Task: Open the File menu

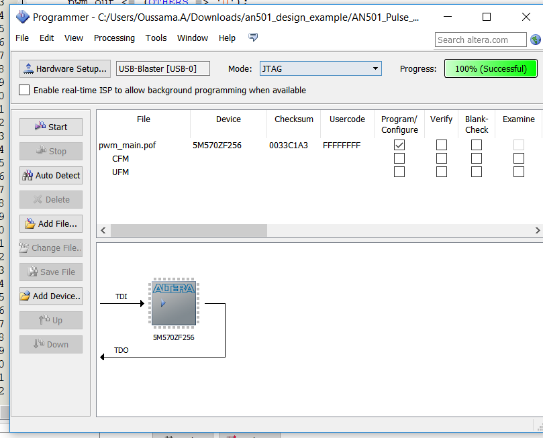Action: pyautogui.click(x=22, y=38)
